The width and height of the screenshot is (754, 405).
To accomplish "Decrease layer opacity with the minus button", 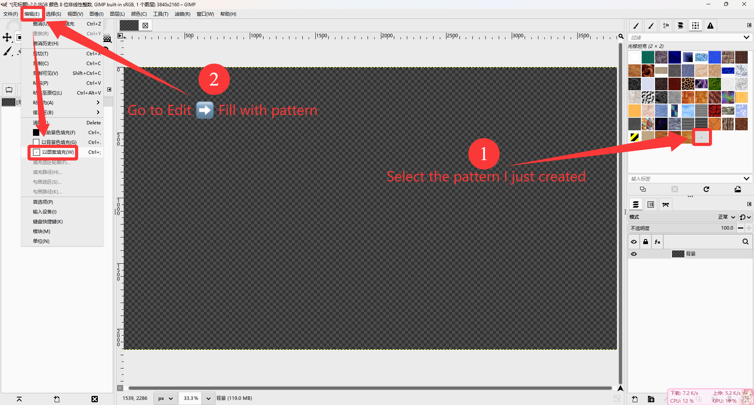I will tap(740, 228).
